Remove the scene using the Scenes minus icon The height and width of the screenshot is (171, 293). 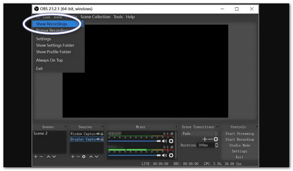tap(41, 157)
